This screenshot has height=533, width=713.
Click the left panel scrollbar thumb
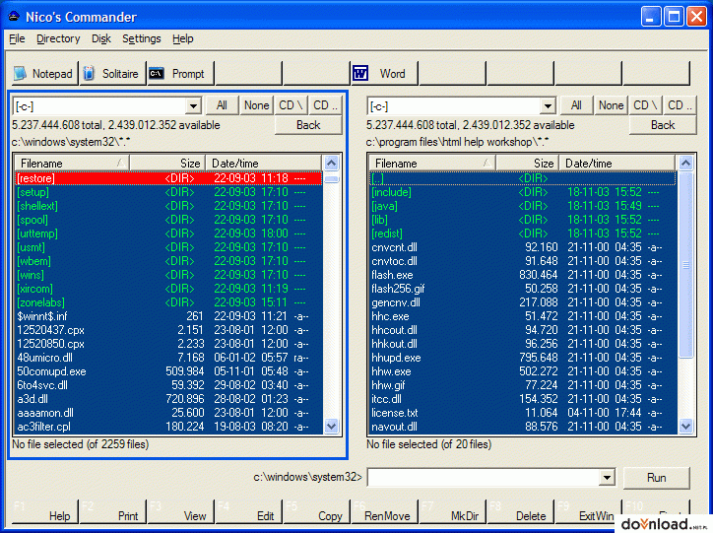click(332, 179)
